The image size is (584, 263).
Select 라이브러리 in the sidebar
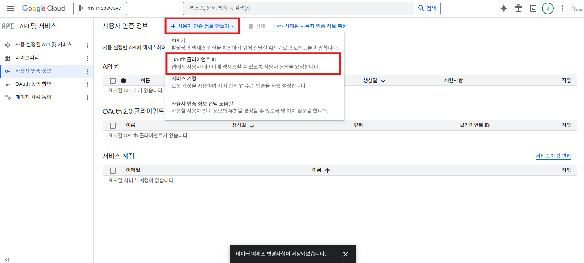click(x=27, y=58)
